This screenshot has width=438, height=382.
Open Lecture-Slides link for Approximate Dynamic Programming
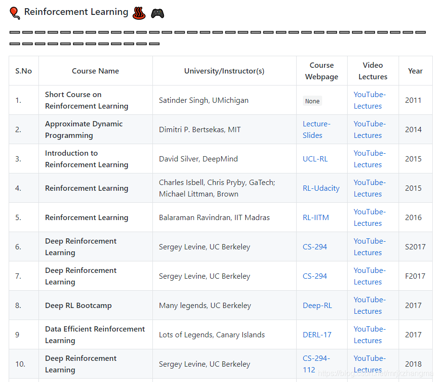(316, 130)
